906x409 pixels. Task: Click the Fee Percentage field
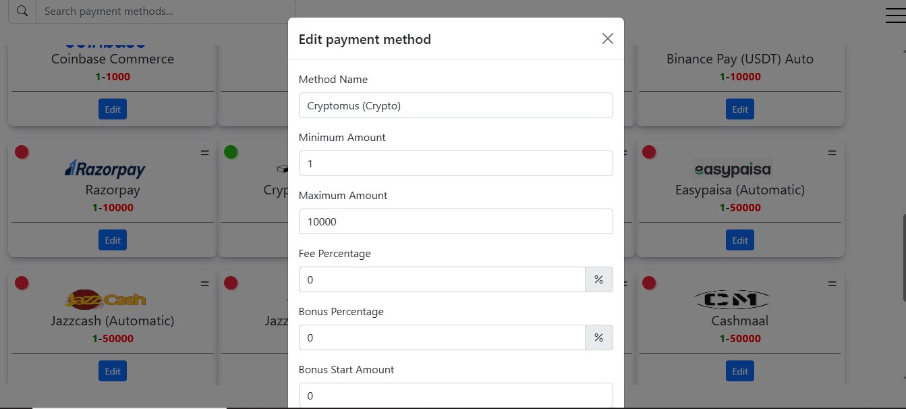tap(442, 279)
